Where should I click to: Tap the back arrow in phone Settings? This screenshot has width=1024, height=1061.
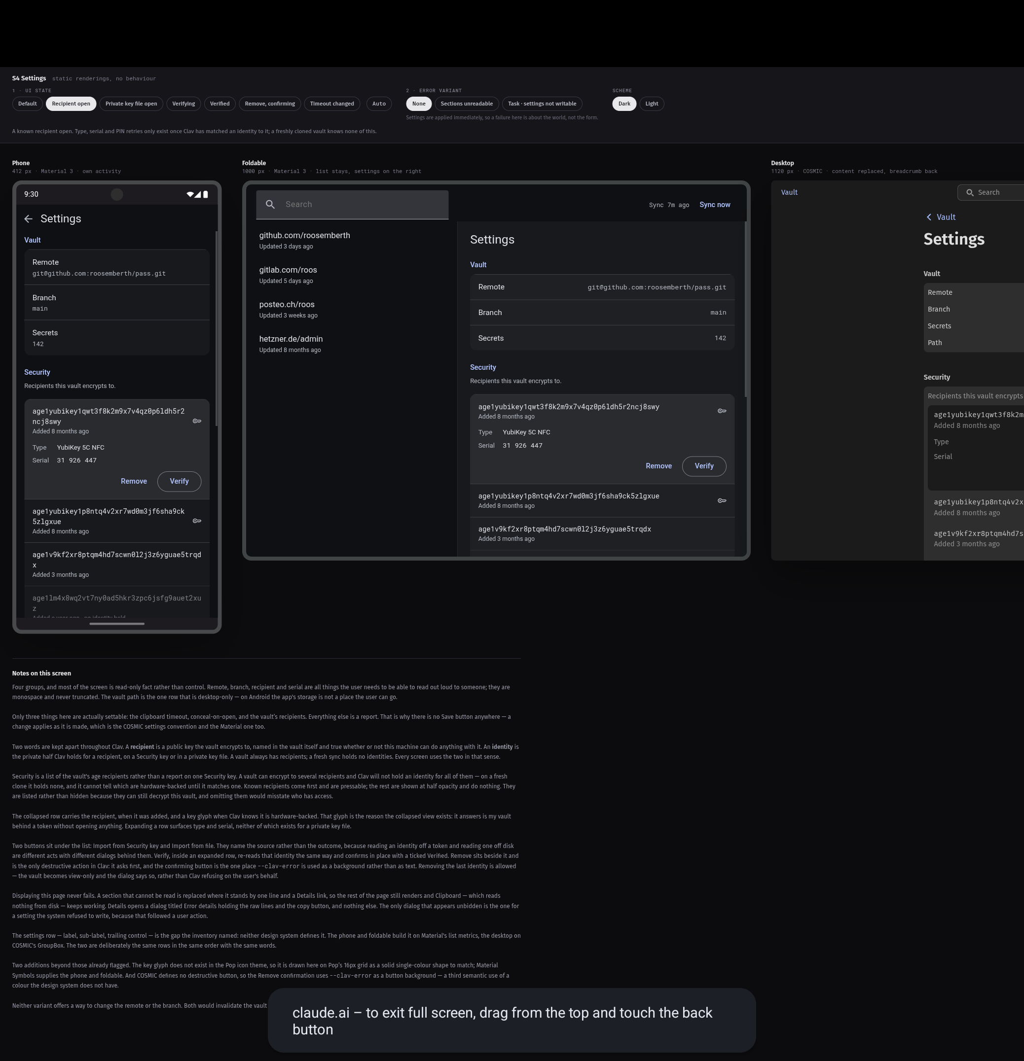(28, 219)
